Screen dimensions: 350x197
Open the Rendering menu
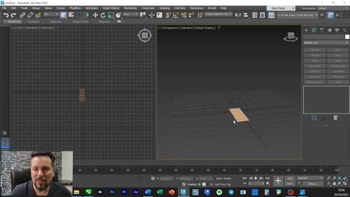point(130,8)
